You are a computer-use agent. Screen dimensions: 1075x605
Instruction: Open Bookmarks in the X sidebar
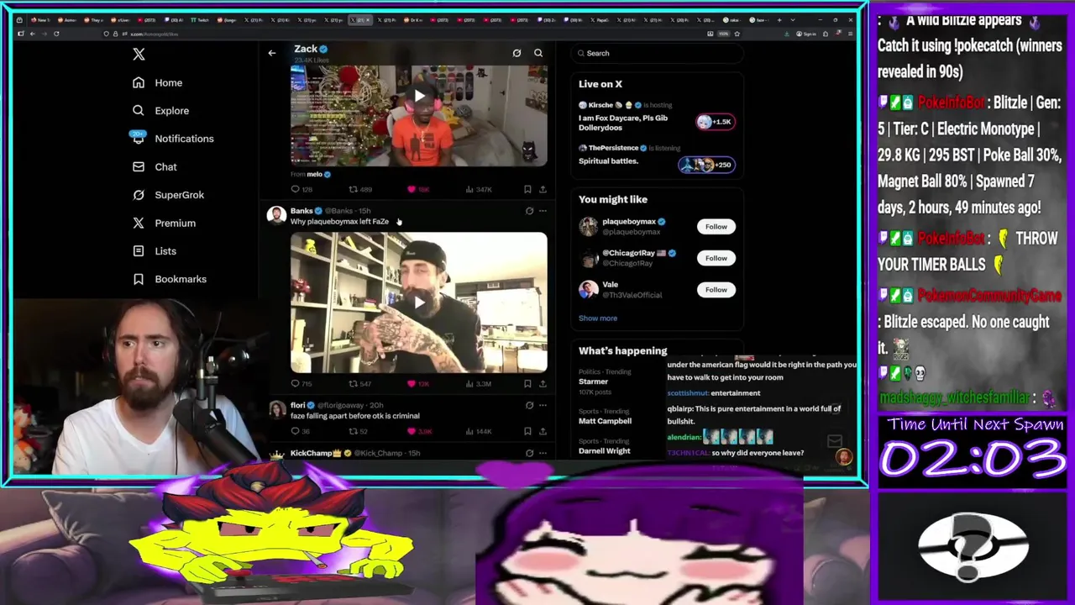coord(169,279)
